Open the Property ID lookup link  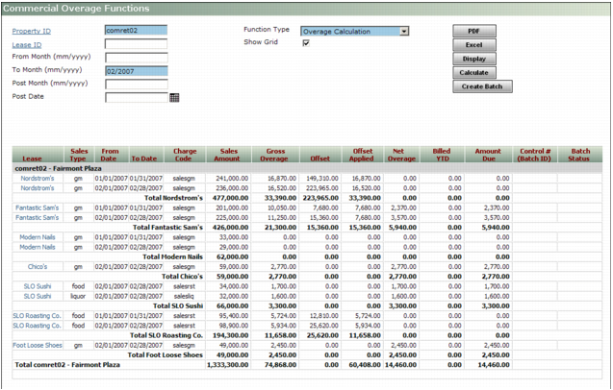point(32,31)
